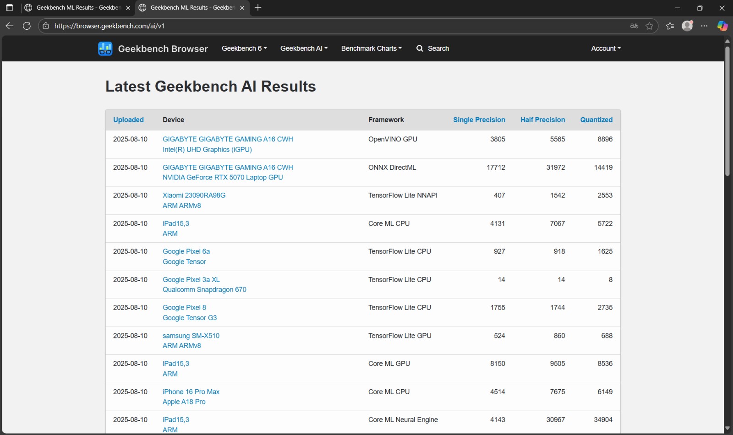
Task: Click the scrollbar down arrow
Action: 727,429
